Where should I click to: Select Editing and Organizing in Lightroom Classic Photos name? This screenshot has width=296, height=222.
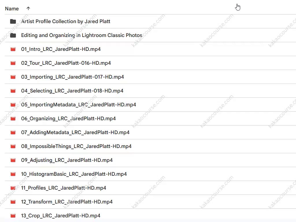82,35
